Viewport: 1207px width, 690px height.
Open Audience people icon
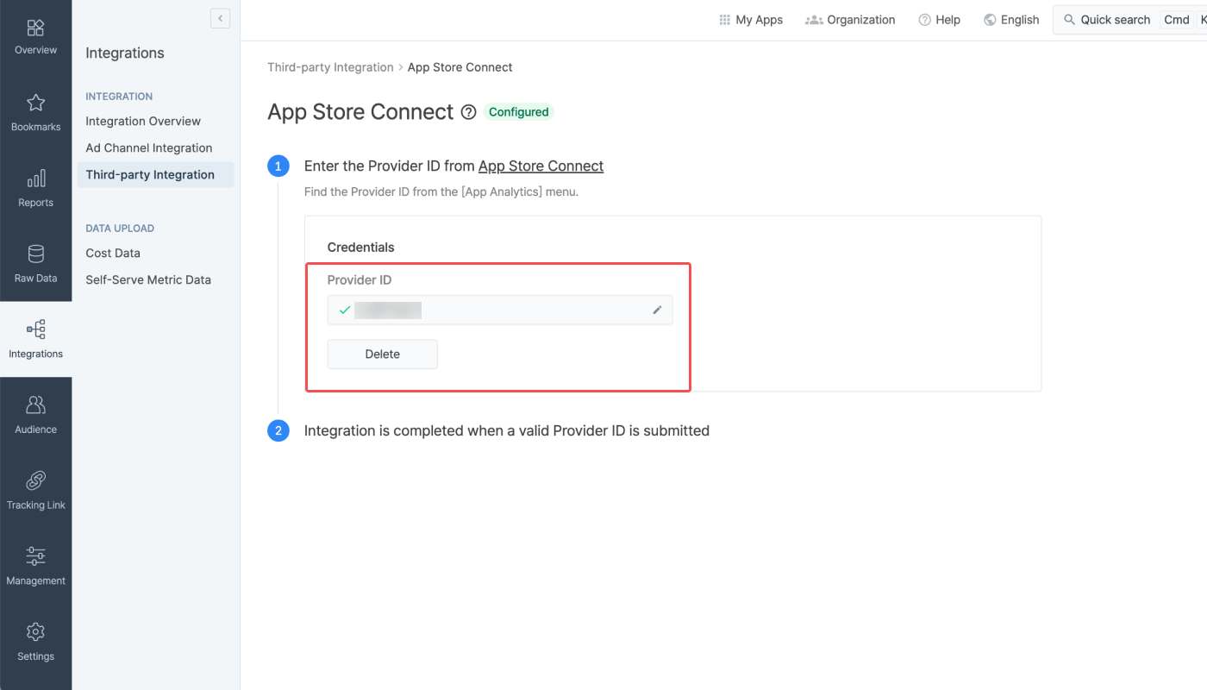click(35, 405)
